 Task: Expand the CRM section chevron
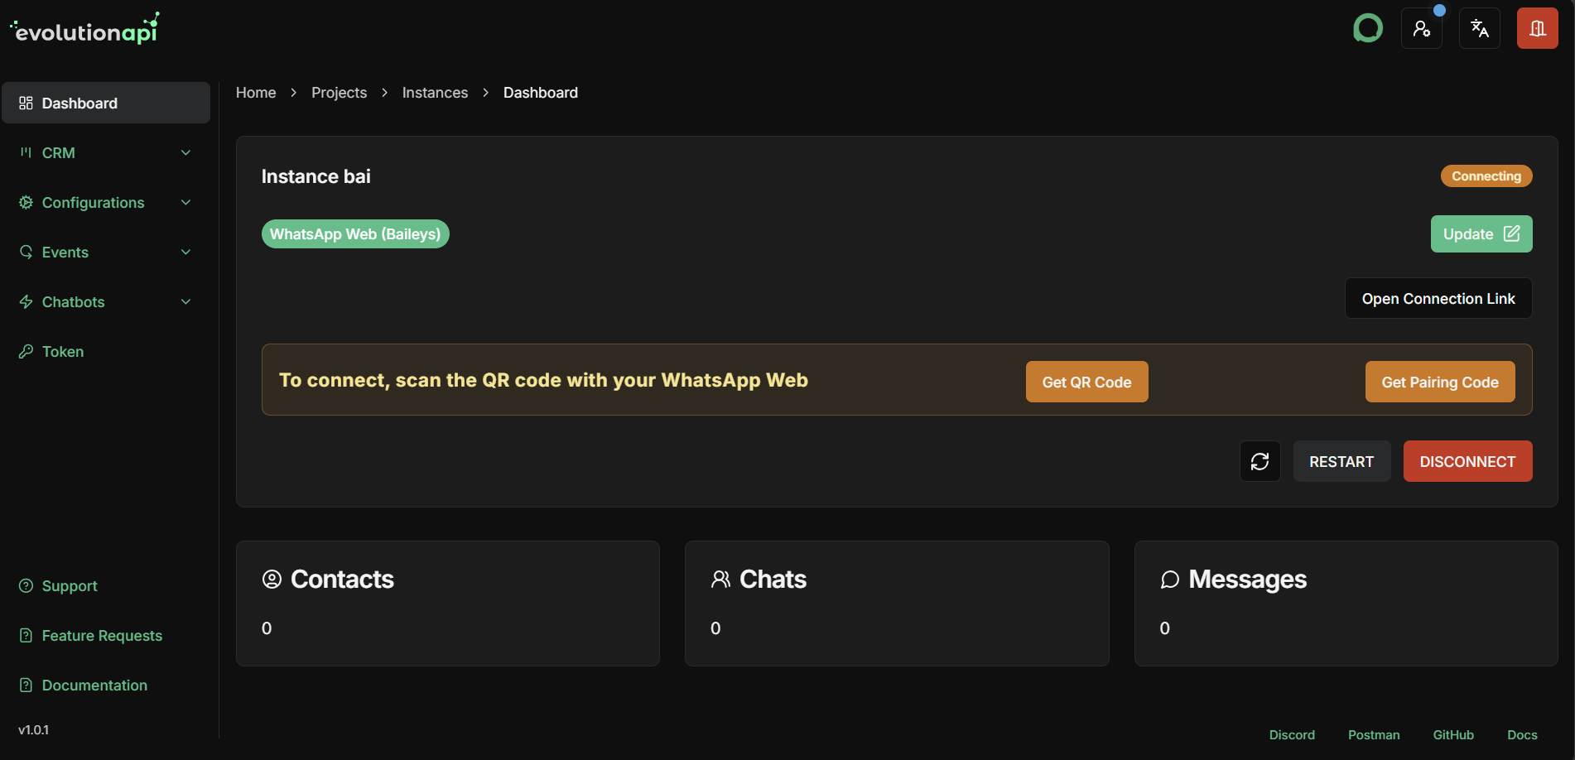(185, 152)
